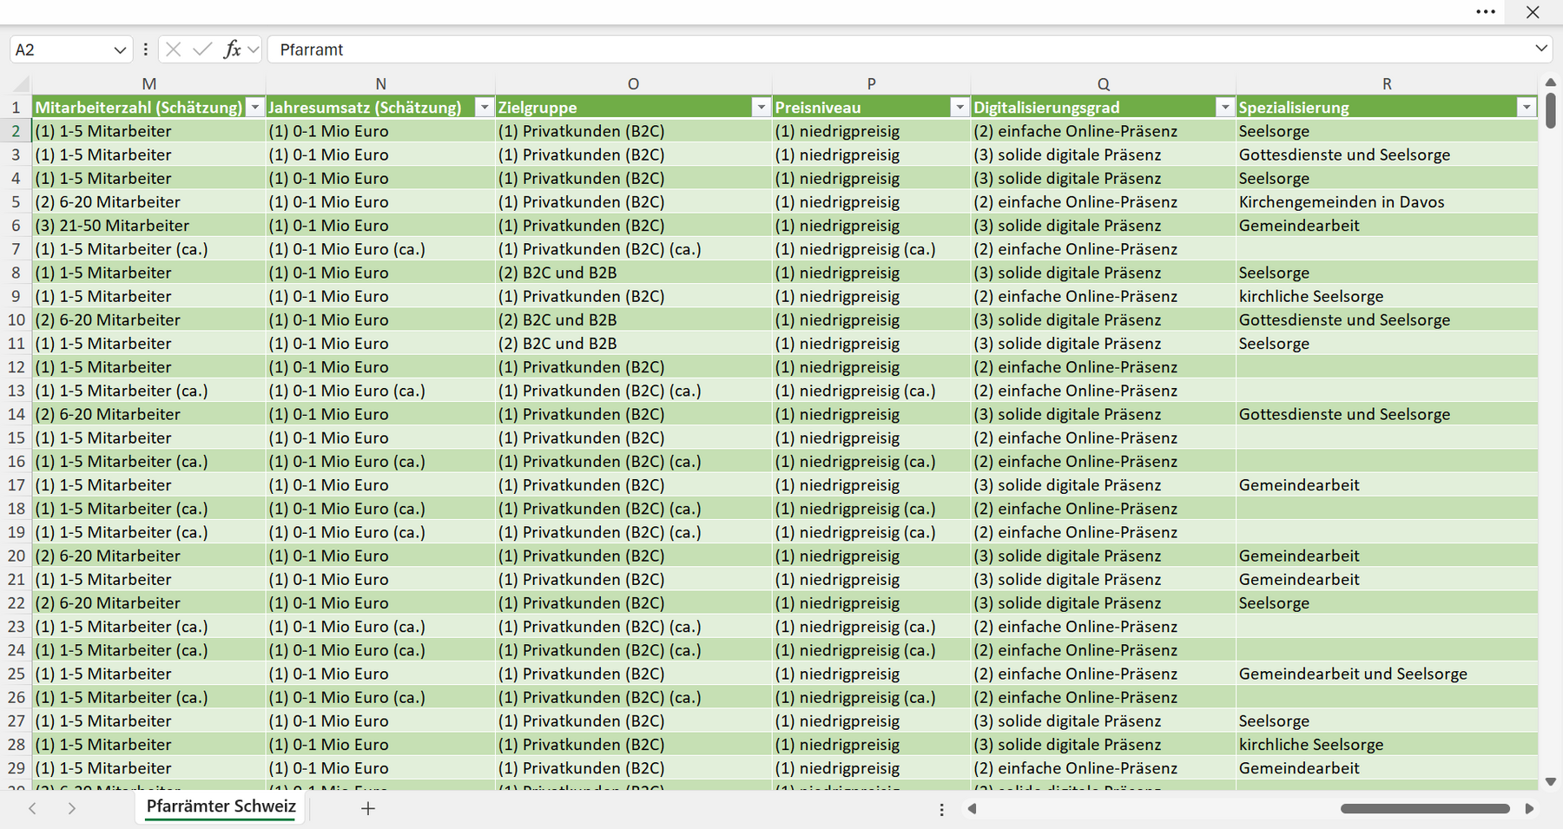The width and height of the screenshot is (1563, 829).
Task: Go to previous sheet arrow
Action: point(32,808)
